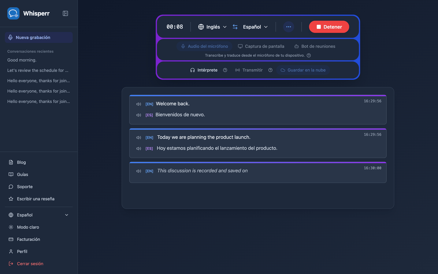Viewport: 438px width, 274px height.
Task: Click the Guías book icon
Action: [x=11, y=175]
